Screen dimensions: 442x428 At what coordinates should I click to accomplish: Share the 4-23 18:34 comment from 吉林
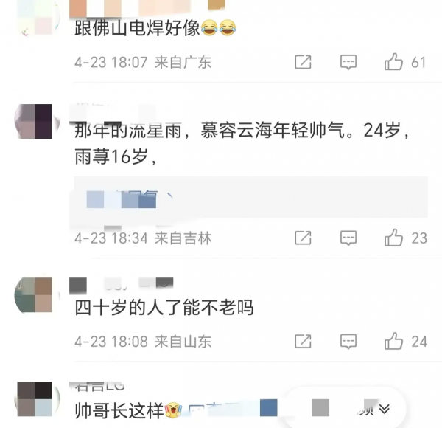(x=303, y=238)
